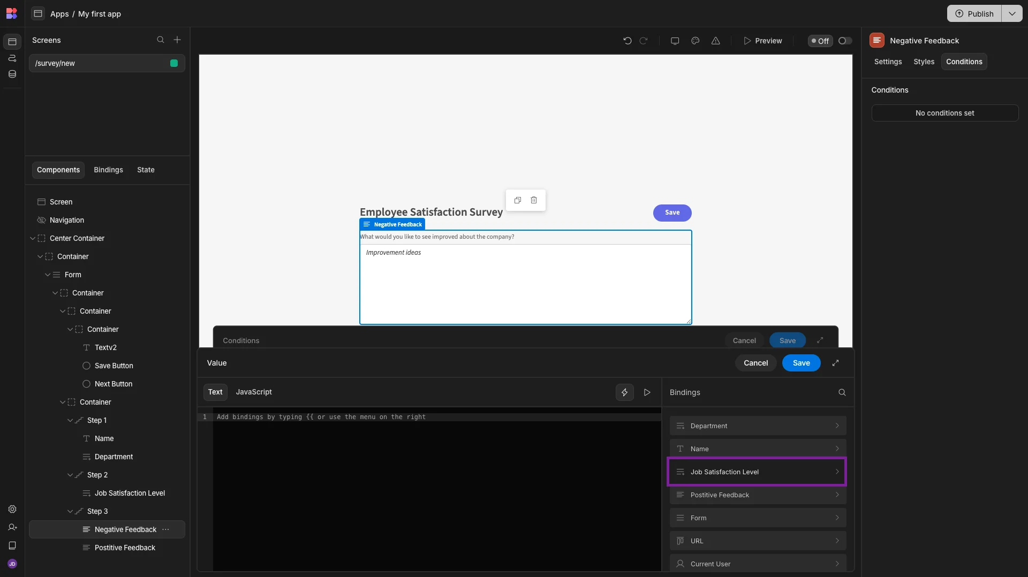The width and height of the screenshot is (1028, 577).
Task: Open the Data database sidebar icon
Action: 12,74
